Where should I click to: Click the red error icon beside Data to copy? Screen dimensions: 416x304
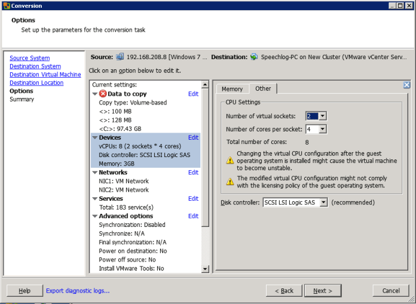coord(103,94)
